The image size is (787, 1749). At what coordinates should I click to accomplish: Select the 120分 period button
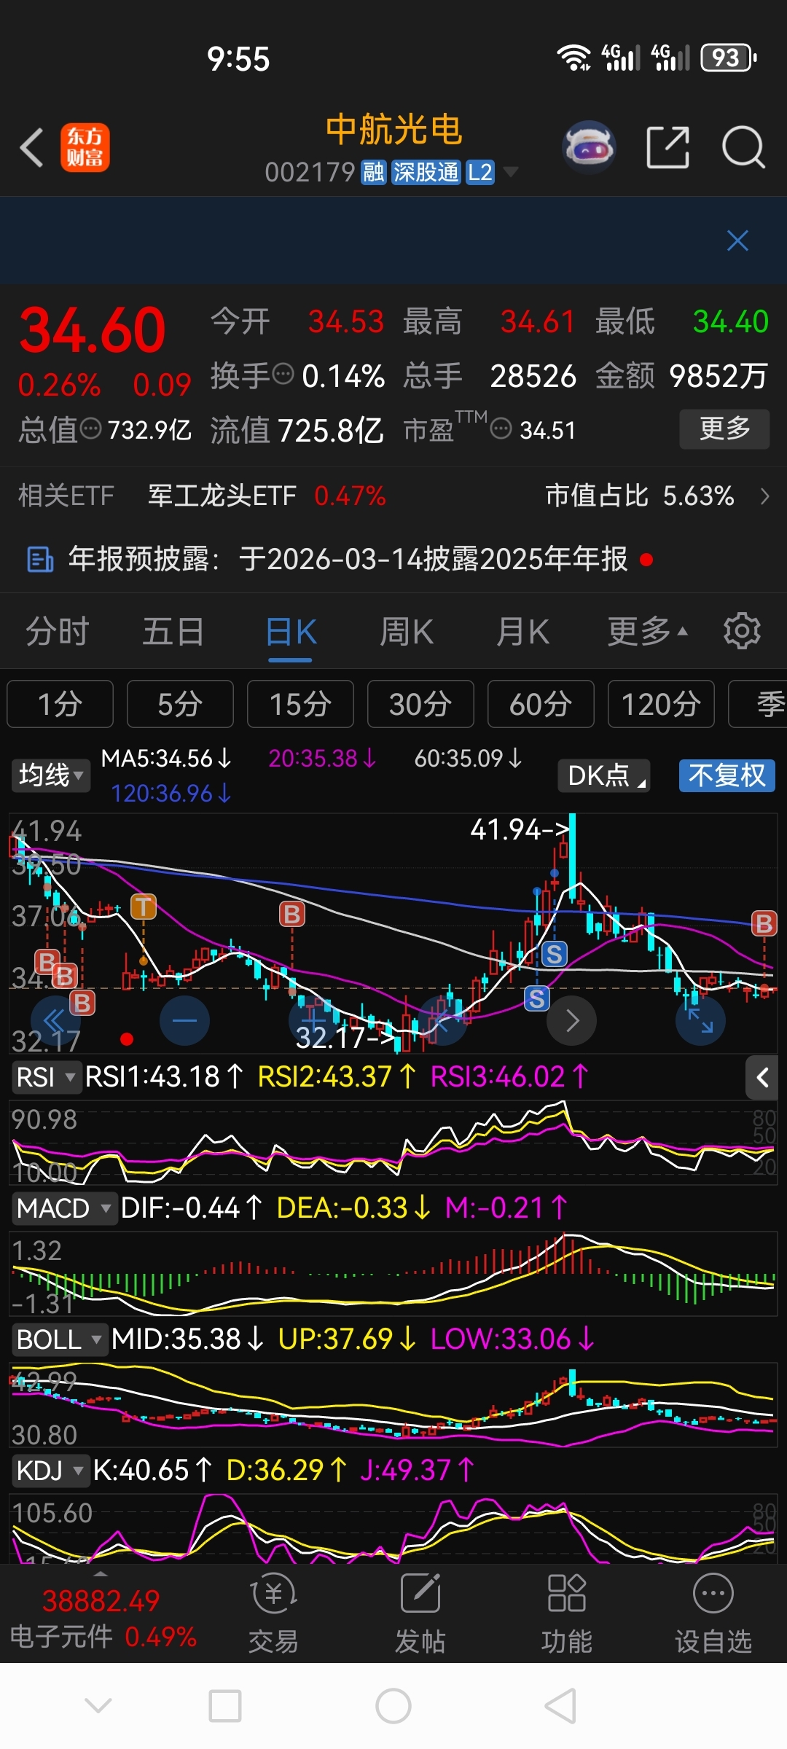661,704
